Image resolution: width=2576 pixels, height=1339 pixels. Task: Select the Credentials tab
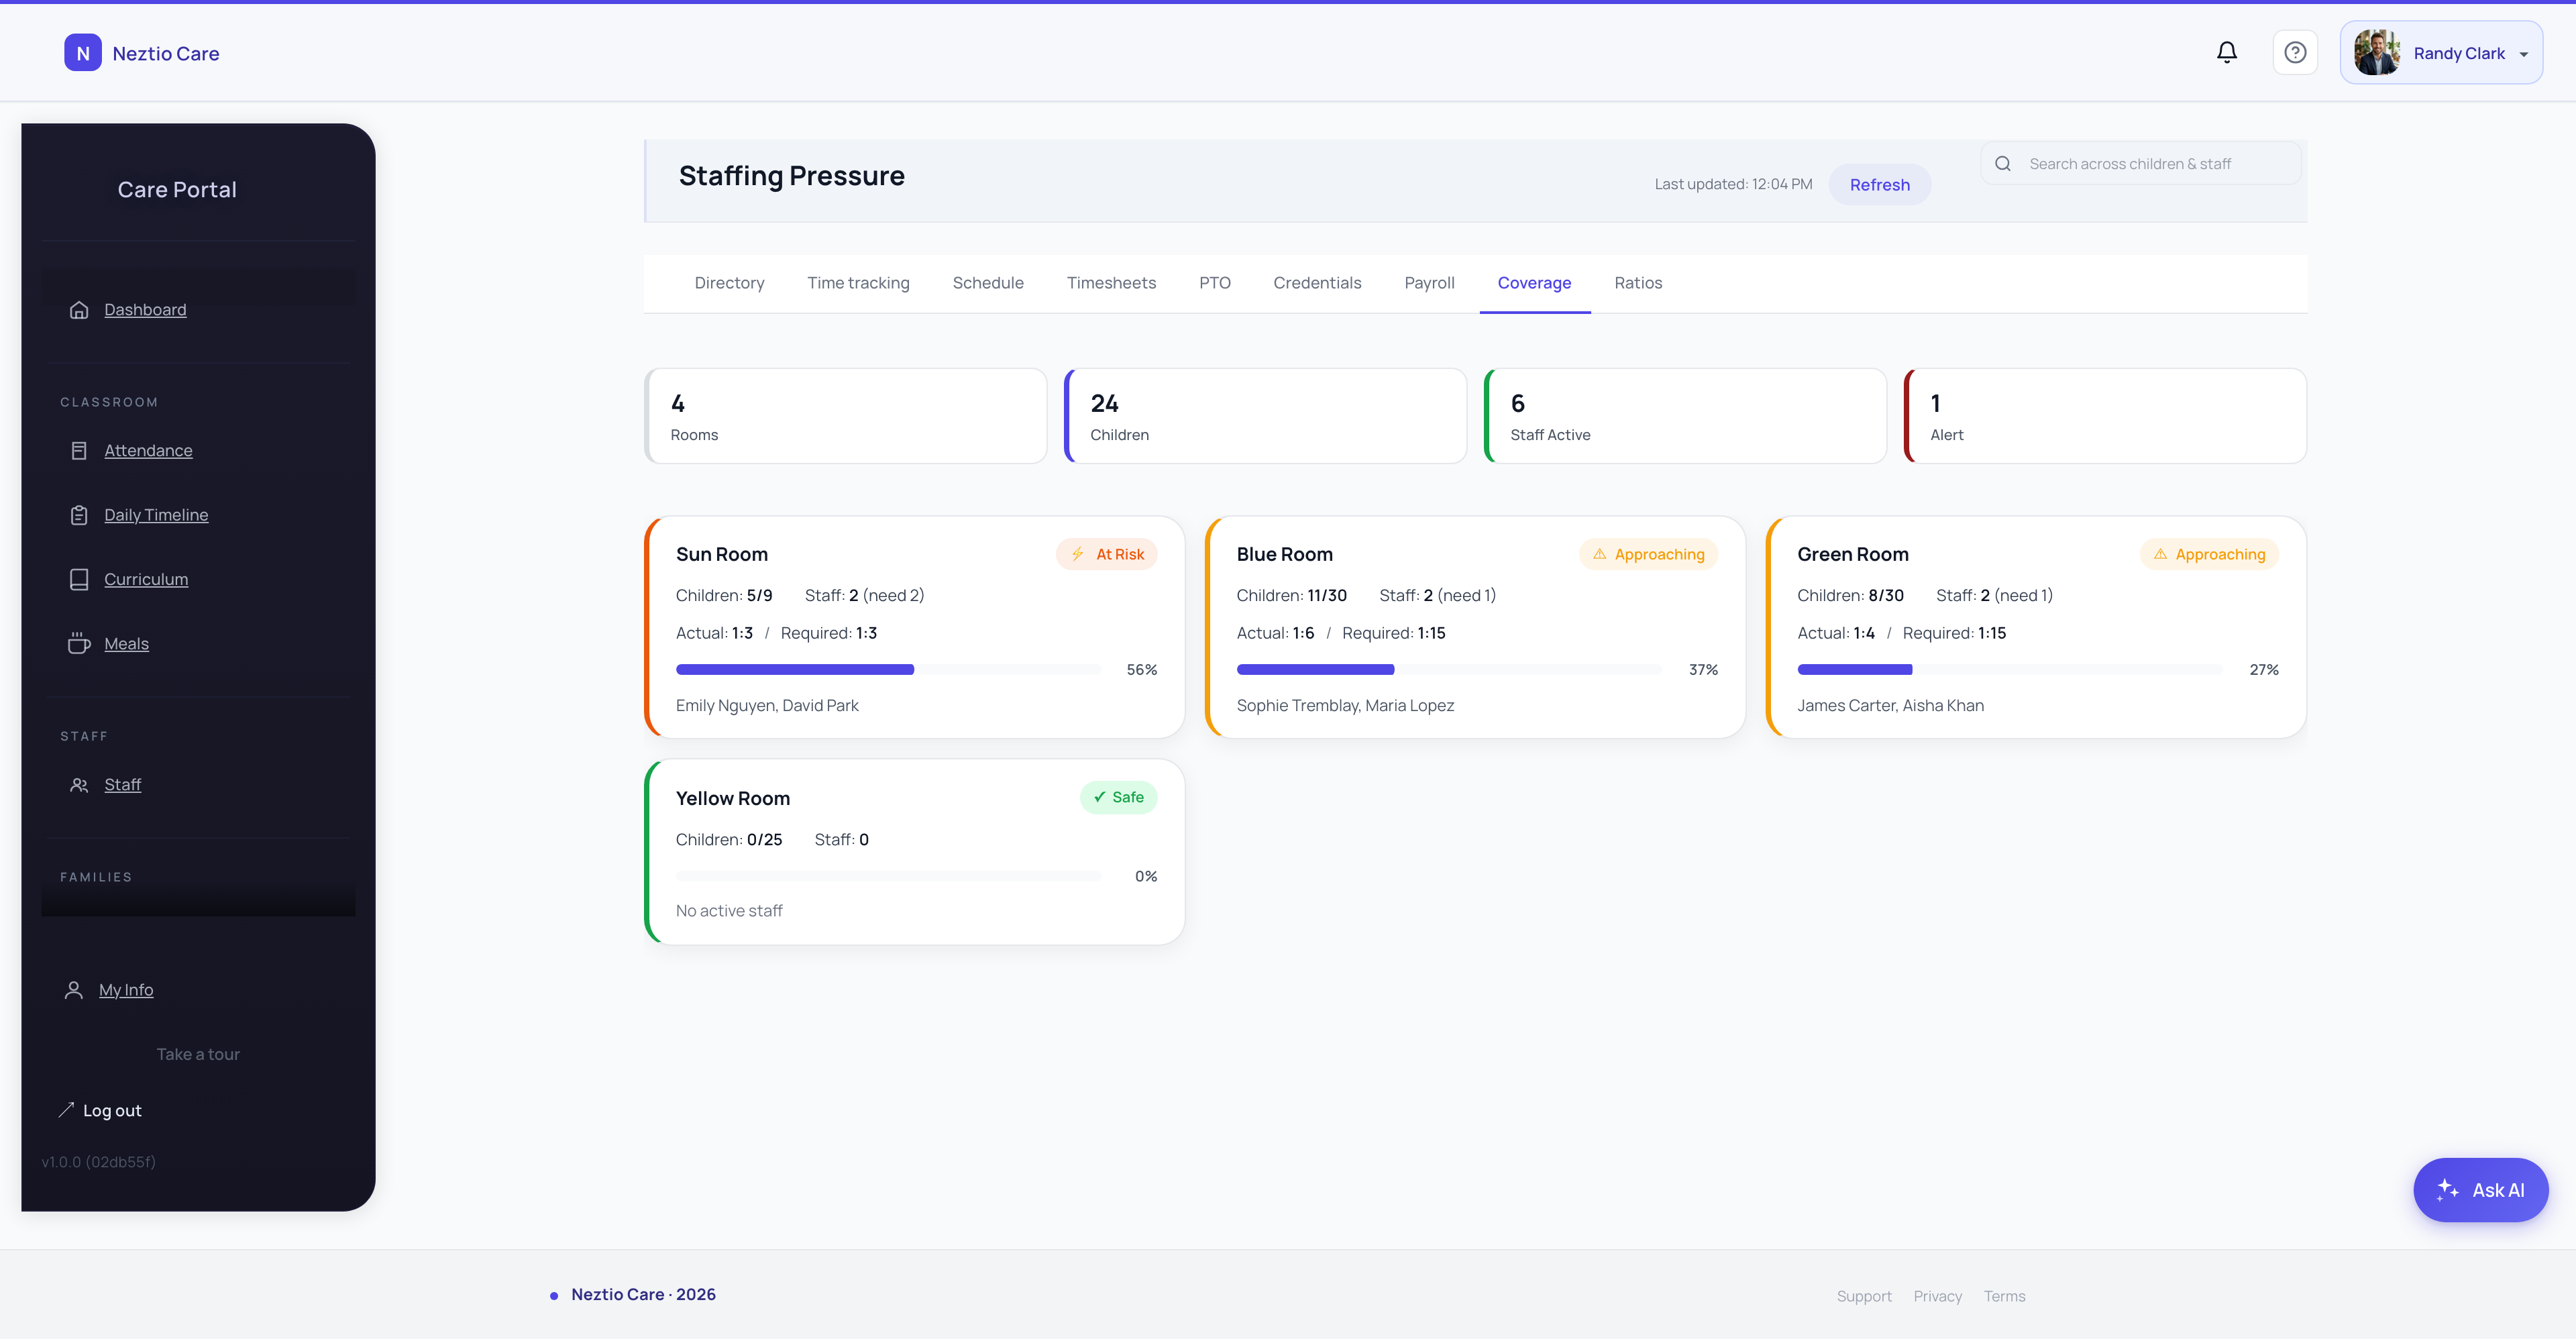point(1317,283)
